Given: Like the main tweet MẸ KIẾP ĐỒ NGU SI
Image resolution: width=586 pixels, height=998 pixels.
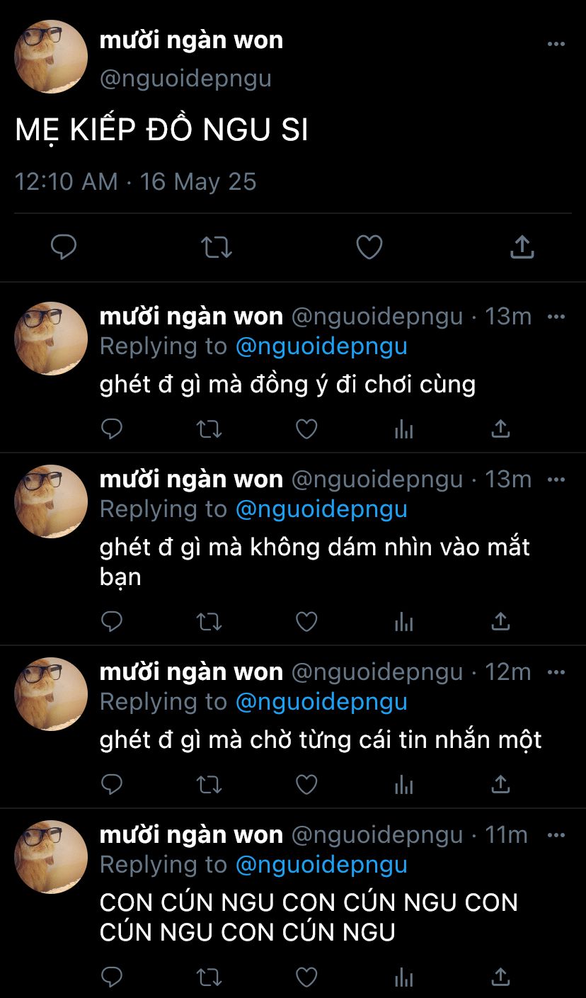Looking at the screenshot, I should pyautogui.click(x=369, y=247).
